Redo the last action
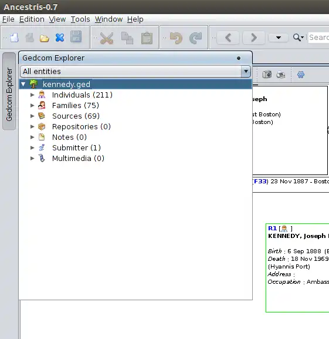Viewport: 329px width, 339px height. (195, 38)
